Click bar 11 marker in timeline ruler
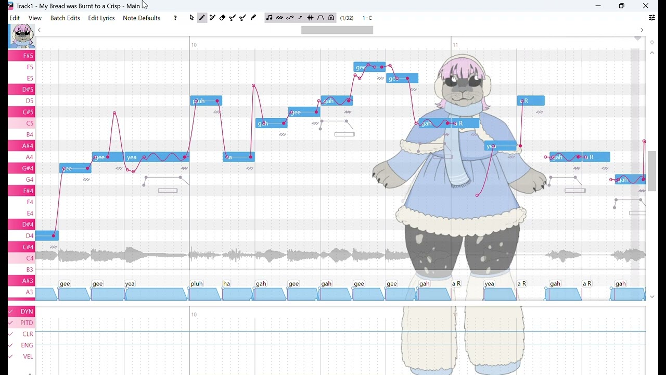This screenshot has width=666, height=375. (455, 45)
